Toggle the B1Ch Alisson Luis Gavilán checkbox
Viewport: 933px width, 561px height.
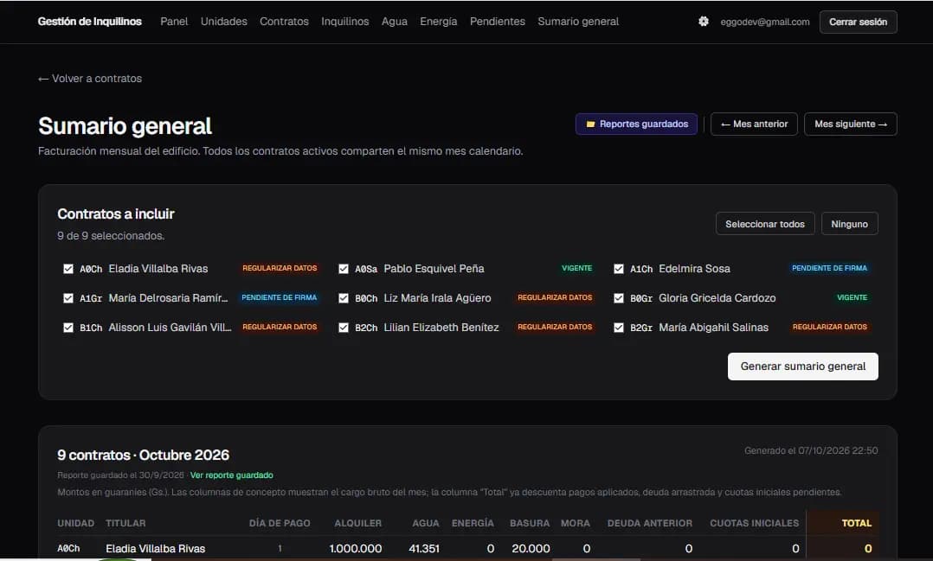(68, 328)
